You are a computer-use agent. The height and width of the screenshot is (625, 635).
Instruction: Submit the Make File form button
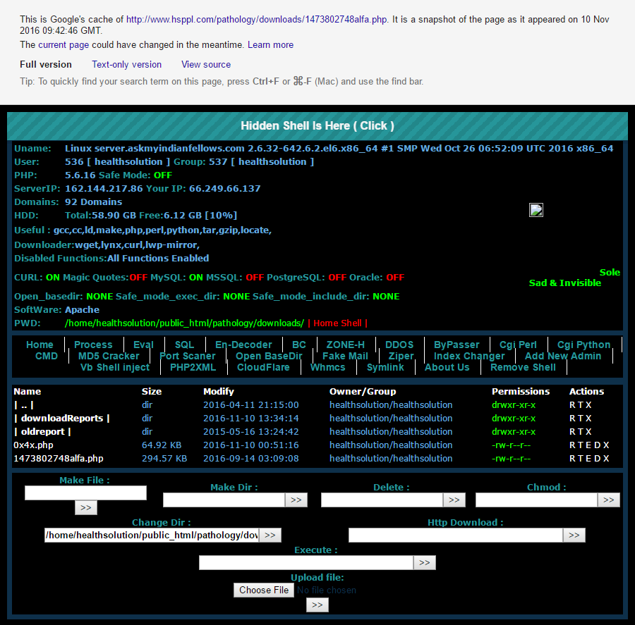(x=86, y=508)
